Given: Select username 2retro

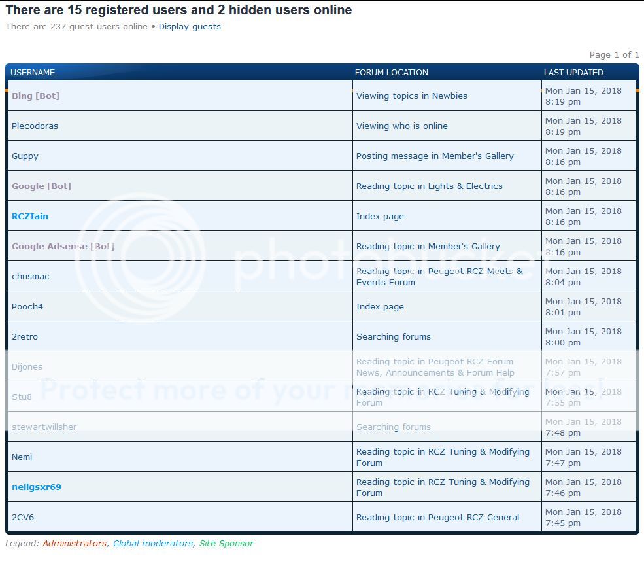Looking at the screenshot, I should click(x=25, y=337).
